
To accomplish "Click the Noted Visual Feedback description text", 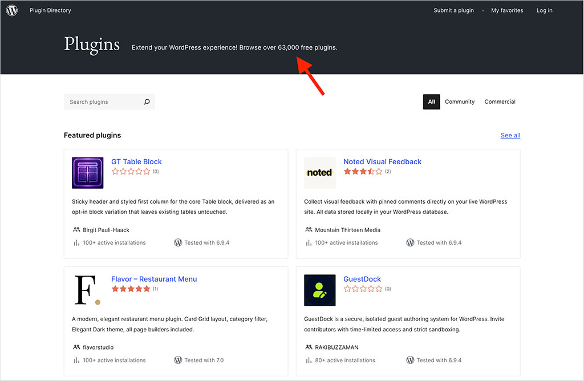I will click(x=405, y=206).
